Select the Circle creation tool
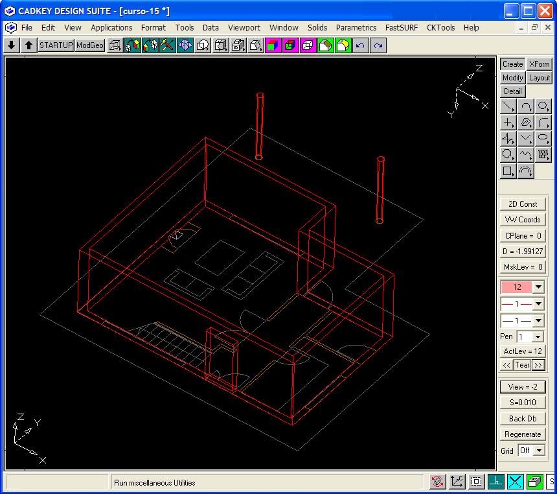This screenshot has width=557, height=494. coord(543,106)
